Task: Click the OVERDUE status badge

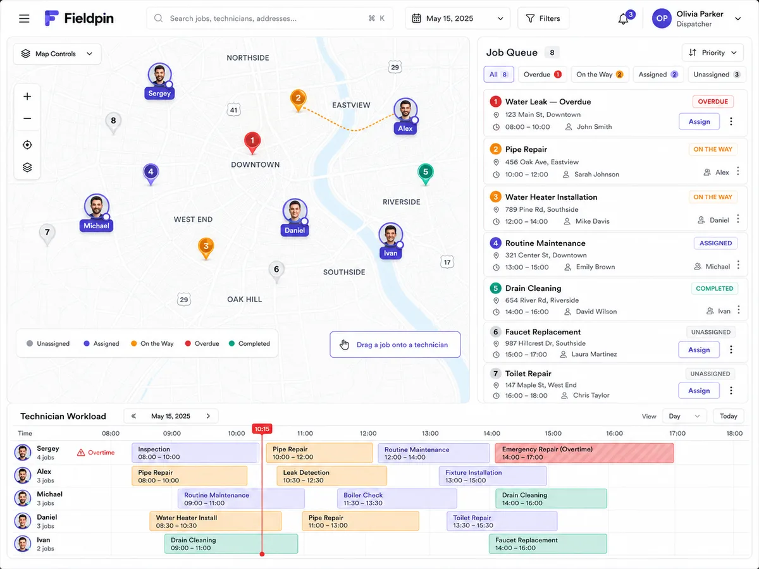Action: 713,101
